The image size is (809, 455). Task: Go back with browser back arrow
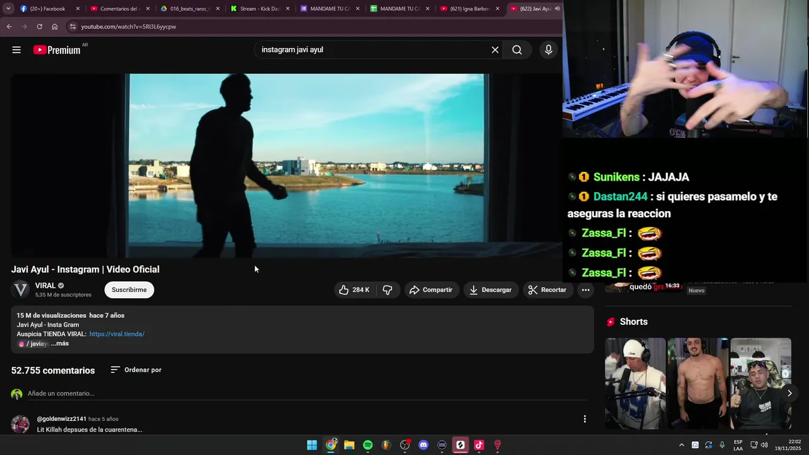pyautogui.click(x=9, y=27)
